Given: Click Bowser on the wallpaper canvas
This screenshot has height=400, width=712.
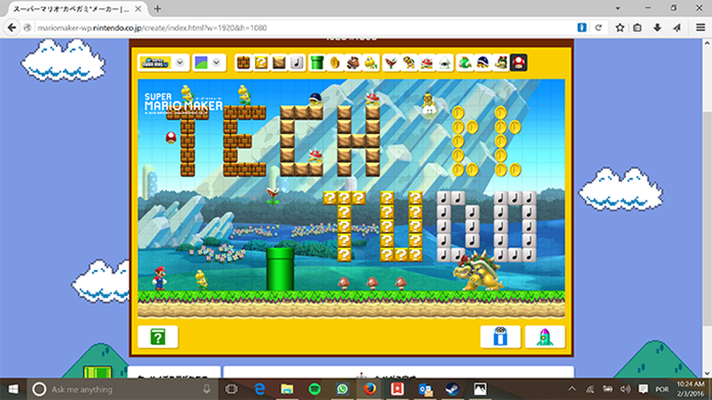Looking at the screenshot, I should pos(478,271).
